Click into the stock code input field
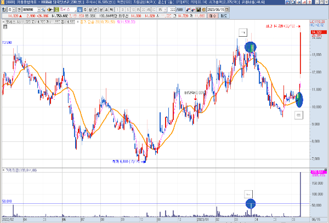Viewport: 329px width, 223px height. [30, 10]
